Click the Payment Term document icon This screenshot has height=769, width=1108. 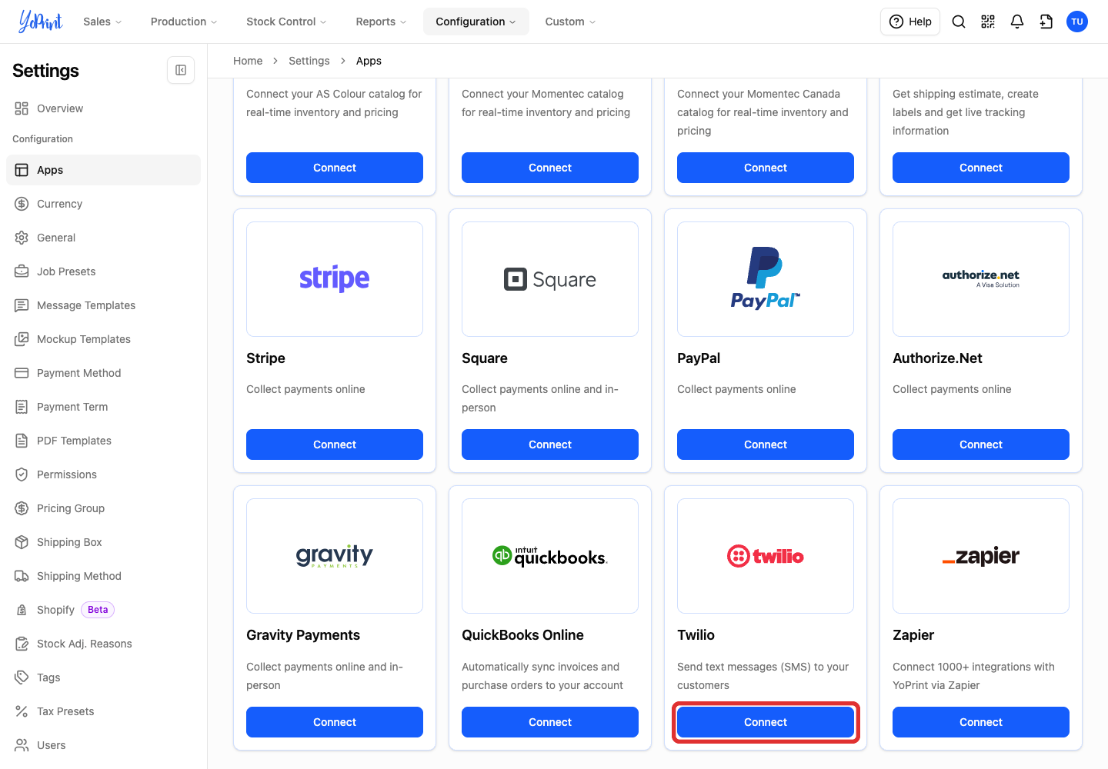(x=22, y=407)
